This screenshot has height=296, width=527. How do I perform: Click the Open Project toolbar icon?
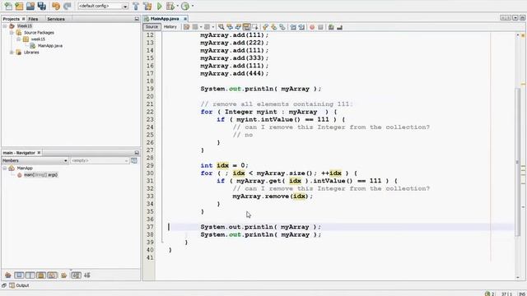pyautogui.click(x=30, y=6)
